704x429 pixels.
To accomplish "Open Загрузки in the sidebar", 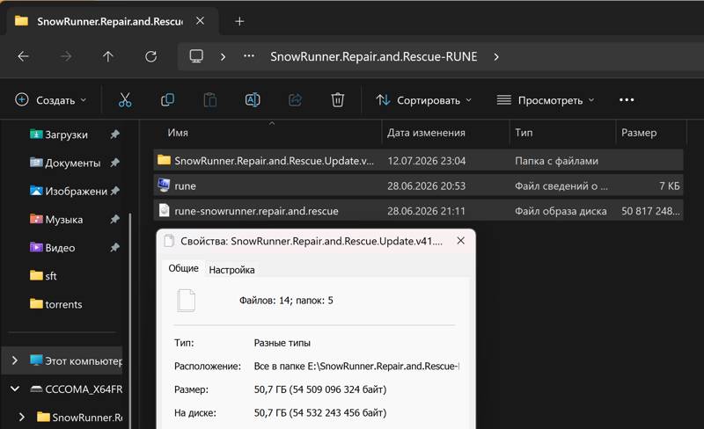I will coord(66,135).
